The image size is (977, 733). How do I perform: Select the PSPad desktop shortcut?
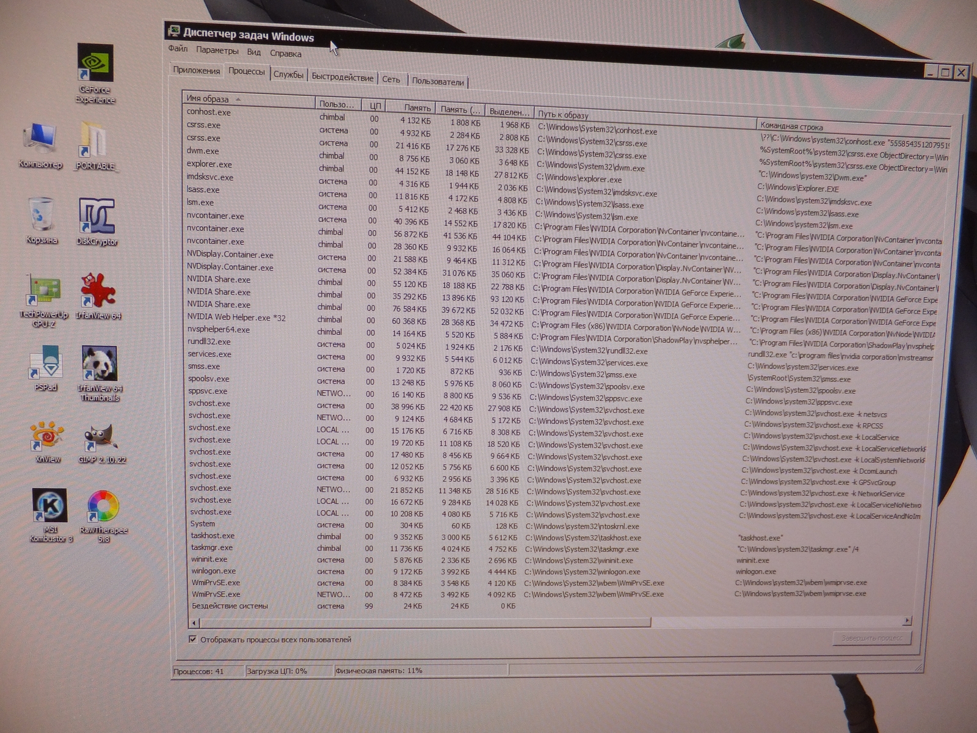[x=45, y=368]
